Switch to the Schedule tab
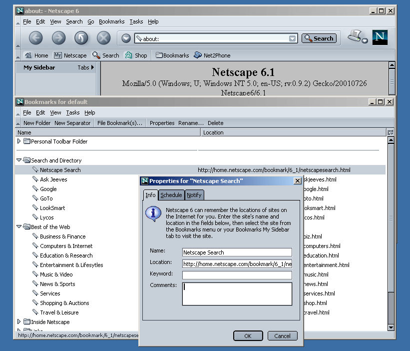410x351 pixels. pyautogui.click(x=171, y=195)
